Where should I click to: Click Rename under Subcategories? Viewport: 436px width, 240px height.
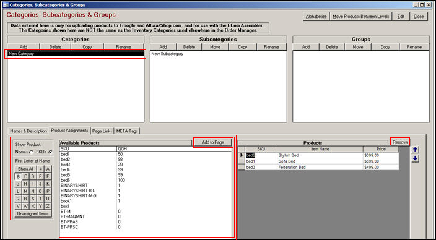click(x=271, y=47)
